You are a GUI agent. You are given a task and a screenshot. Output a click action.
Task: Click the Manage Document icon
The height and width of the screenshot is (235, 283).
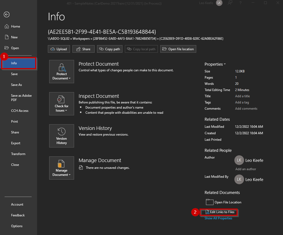click(x=61, y=164)
